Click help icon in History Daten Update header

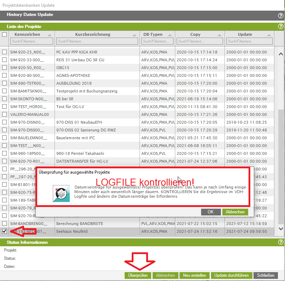280,16
